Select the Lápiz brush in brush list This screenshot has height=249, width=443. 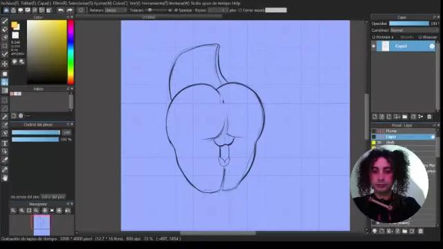(x=390, y=137)
